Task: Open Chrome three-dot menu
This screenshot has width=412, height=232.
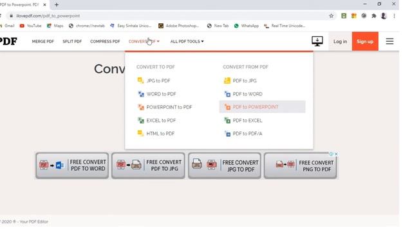Action: coord(394,15)
